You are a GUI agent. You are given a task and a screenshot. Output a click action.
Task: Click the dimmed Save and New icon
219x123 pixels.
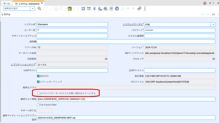tap(62, 8)
